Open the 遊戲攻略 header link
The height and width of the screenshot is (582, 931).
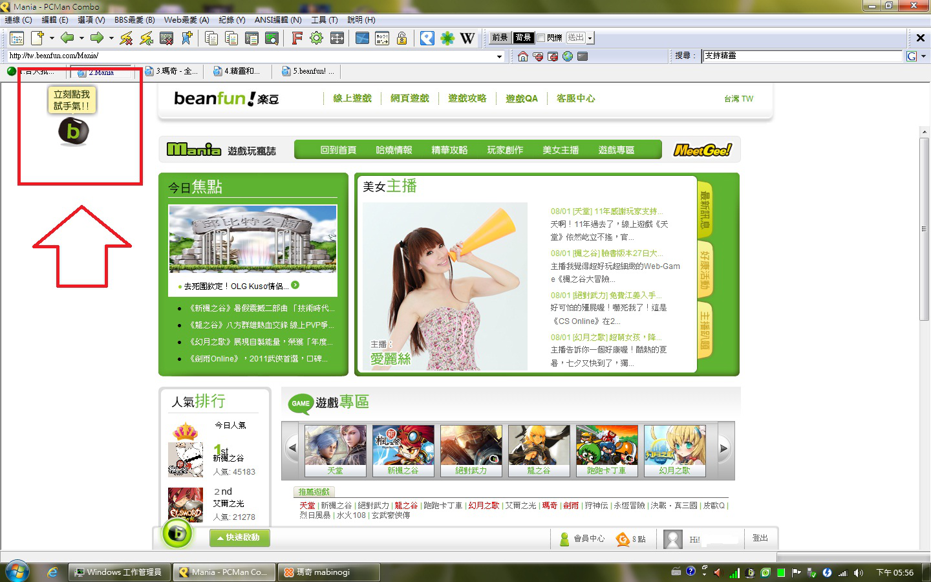pyautogui.click(x=467, y=98)
